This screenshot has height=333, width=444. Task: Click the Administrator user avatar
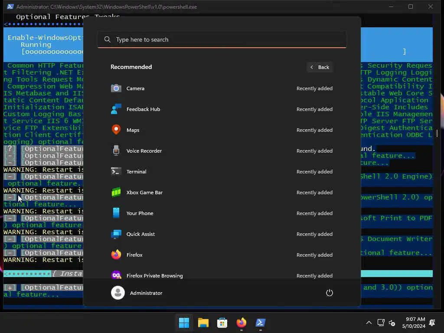(x=118, y=293)
